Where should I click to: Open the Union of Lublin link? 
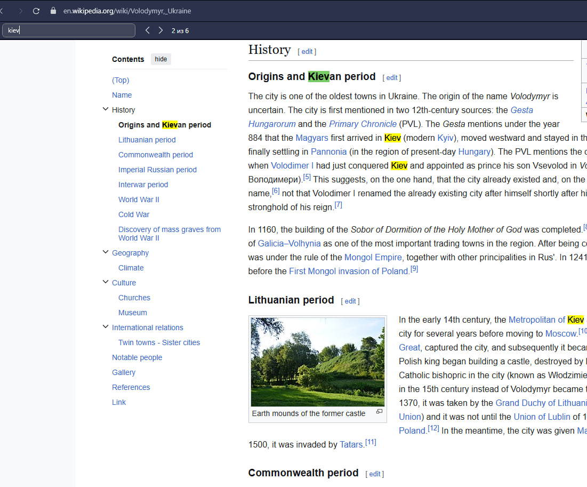542,417
